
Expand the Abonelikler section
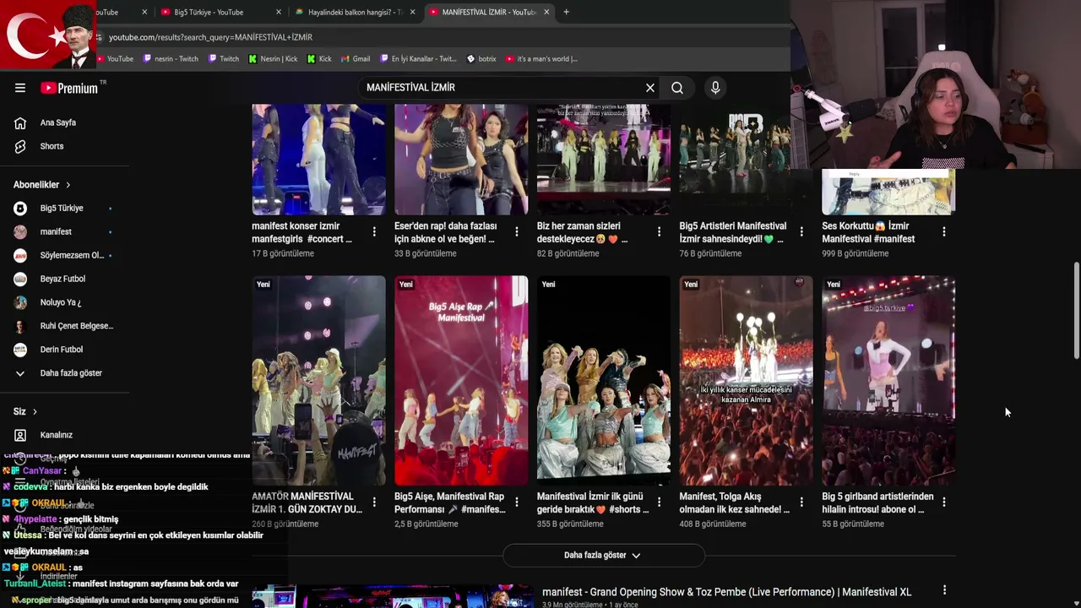point(42,185)
